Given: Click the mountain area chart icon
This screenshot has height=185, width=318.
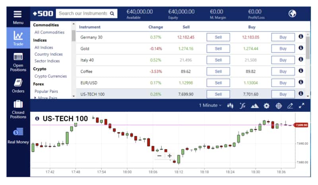Looking at the screenshot, I should 255,106.
